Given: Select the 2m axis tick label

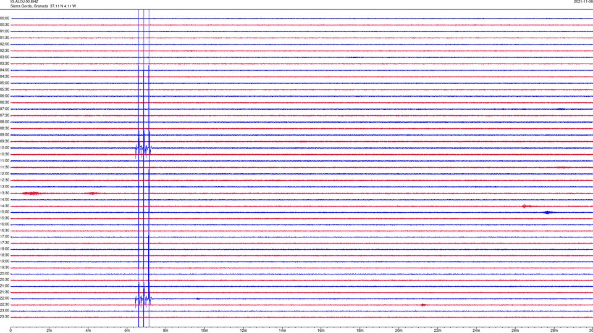Looking at the screenshot, I should coord(49,331).
